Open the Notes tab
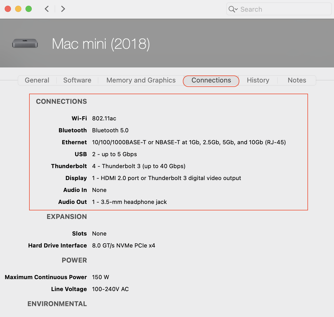 pyautogui.click(x=297, y=80)
